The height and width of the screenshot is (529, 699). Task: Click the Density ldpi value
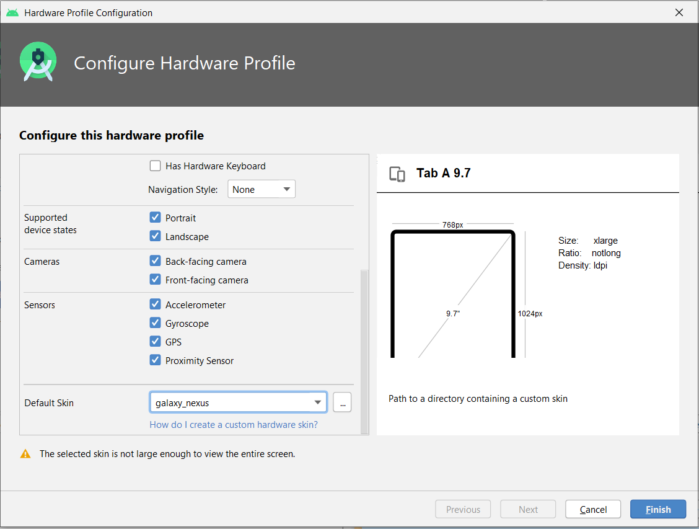(x=600, y=265)
